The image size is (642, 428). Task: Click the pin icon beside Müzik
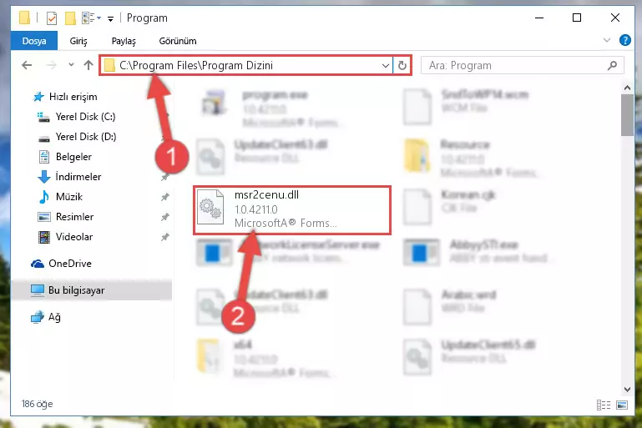pyautogui.click(x=165, y=197)
